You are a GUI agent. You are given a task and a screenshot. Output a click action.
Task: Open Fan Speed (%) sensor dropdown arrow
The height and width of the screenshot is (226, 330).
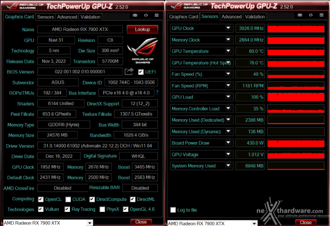228,74
